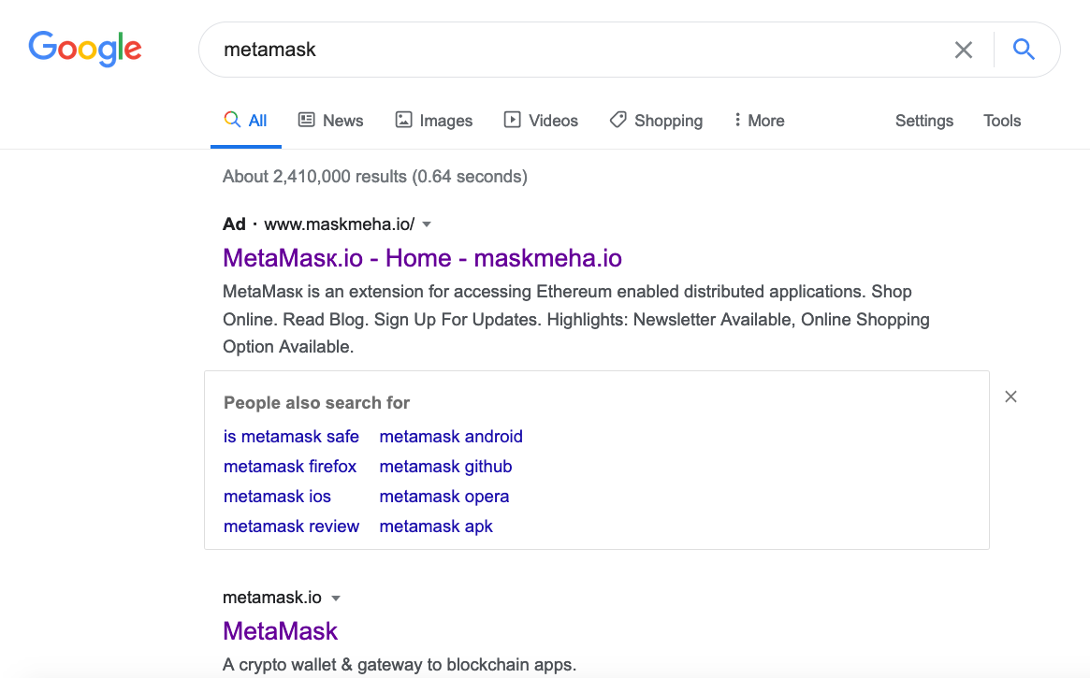
Task: Clear the search box text
Action: (963, 50)
